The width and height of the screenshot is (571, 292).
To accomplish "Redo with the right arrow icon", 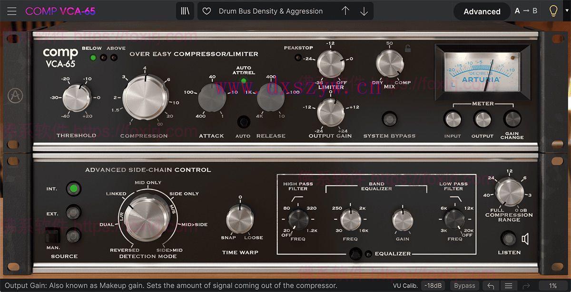I will pos(526,285).
